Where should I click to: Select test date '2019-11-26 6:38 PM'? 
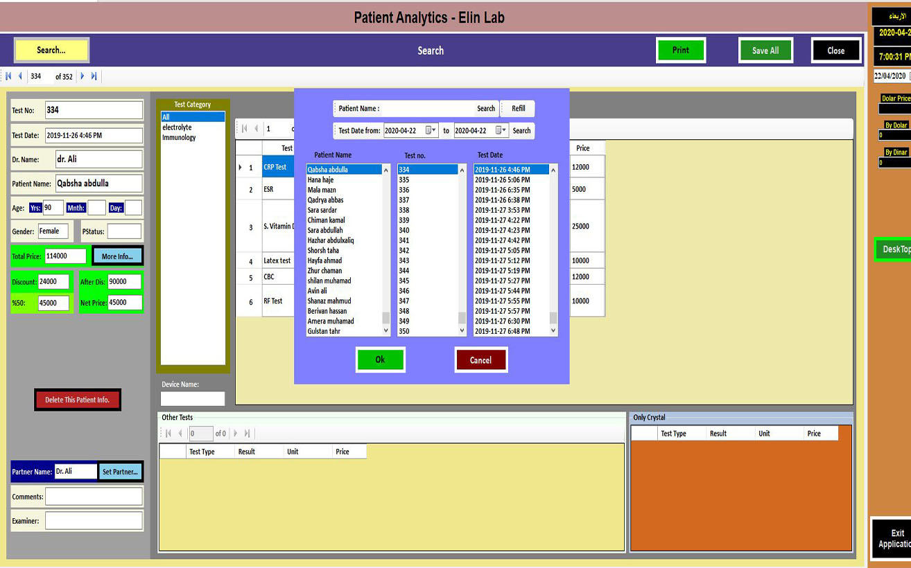tap(511, 199)
